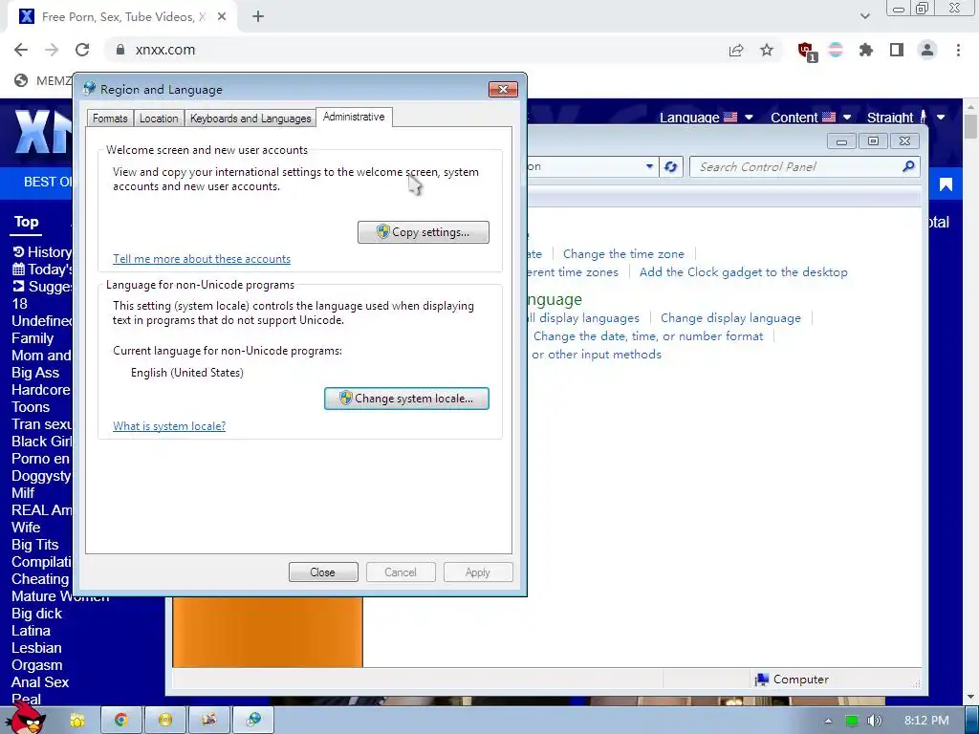Open the 'What is system locale?' link
The height and width of the screenshot is (734, 979).
pos(169,426)
